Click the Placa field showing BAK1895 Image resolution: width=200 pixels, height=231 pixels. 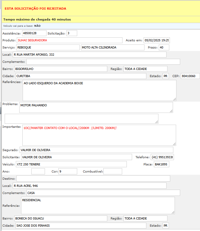point(161,164)
